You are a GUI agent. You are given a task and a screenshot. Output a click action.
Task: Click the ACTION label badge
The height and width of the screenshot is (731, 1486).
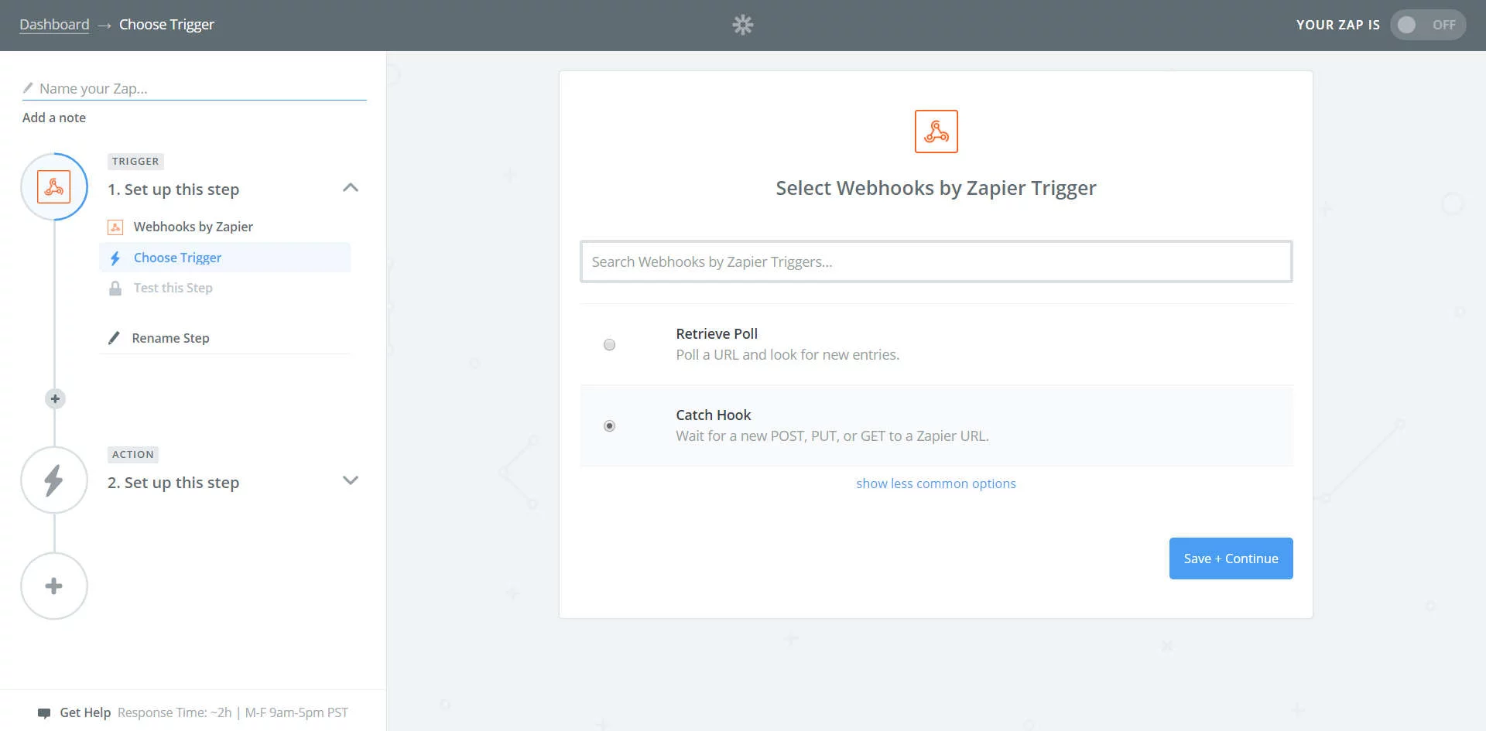point(133,454)
